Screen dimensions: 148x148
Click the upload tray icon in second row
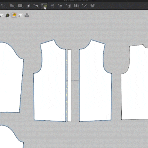click(x=27, y=15)
